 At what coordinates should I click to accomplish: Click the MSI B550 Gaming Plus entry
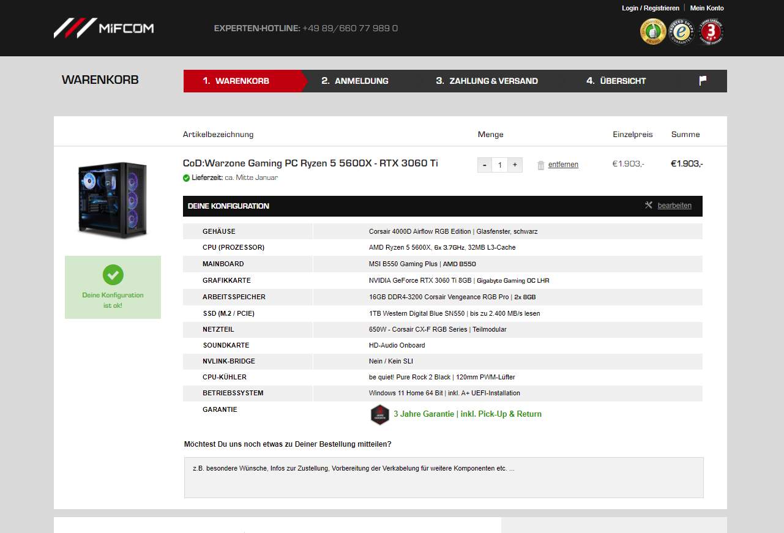(x=422, y=264)
